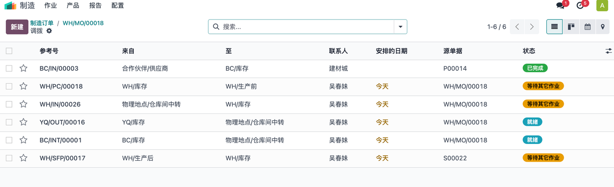Go to previous page arrow

[517, 27]
